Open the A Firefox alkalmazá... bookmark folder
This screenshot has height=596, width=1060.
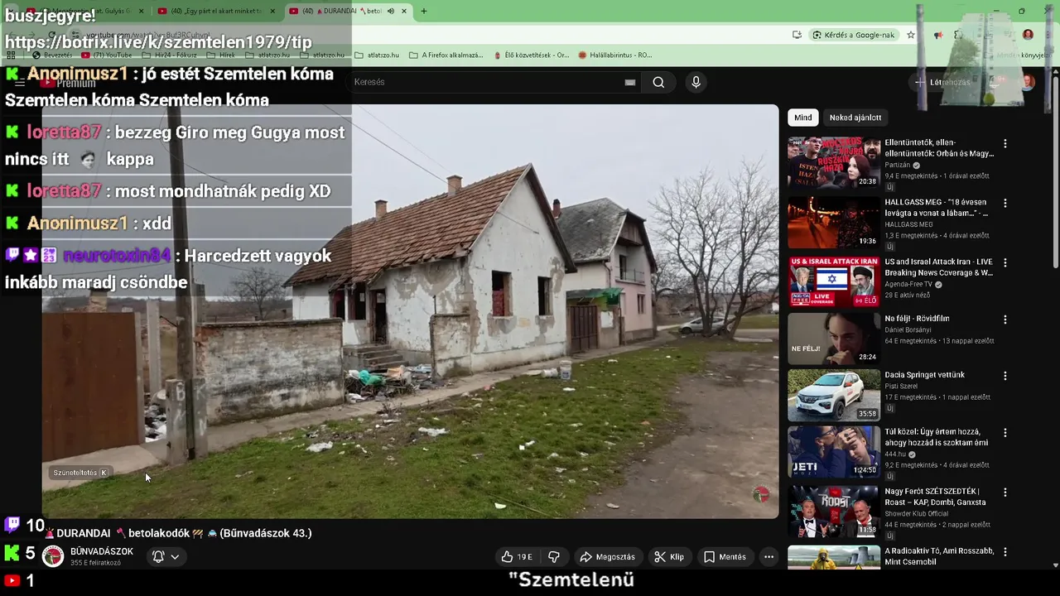pyautogui.click(x=446, y=55)
